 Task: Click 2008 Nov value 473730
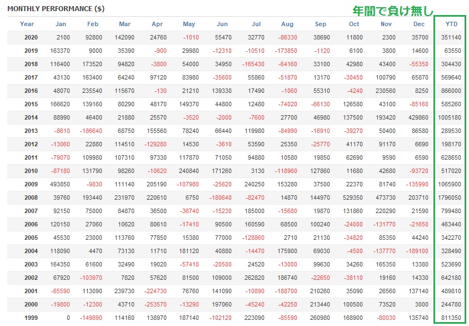click(385, 197)
